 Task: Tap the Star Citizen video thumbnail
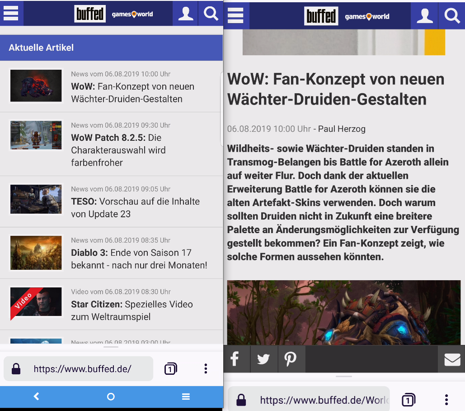[36, 303]
